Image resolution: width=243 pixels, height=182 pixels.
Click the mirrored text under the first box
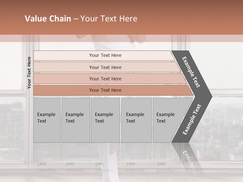point(46,167)
